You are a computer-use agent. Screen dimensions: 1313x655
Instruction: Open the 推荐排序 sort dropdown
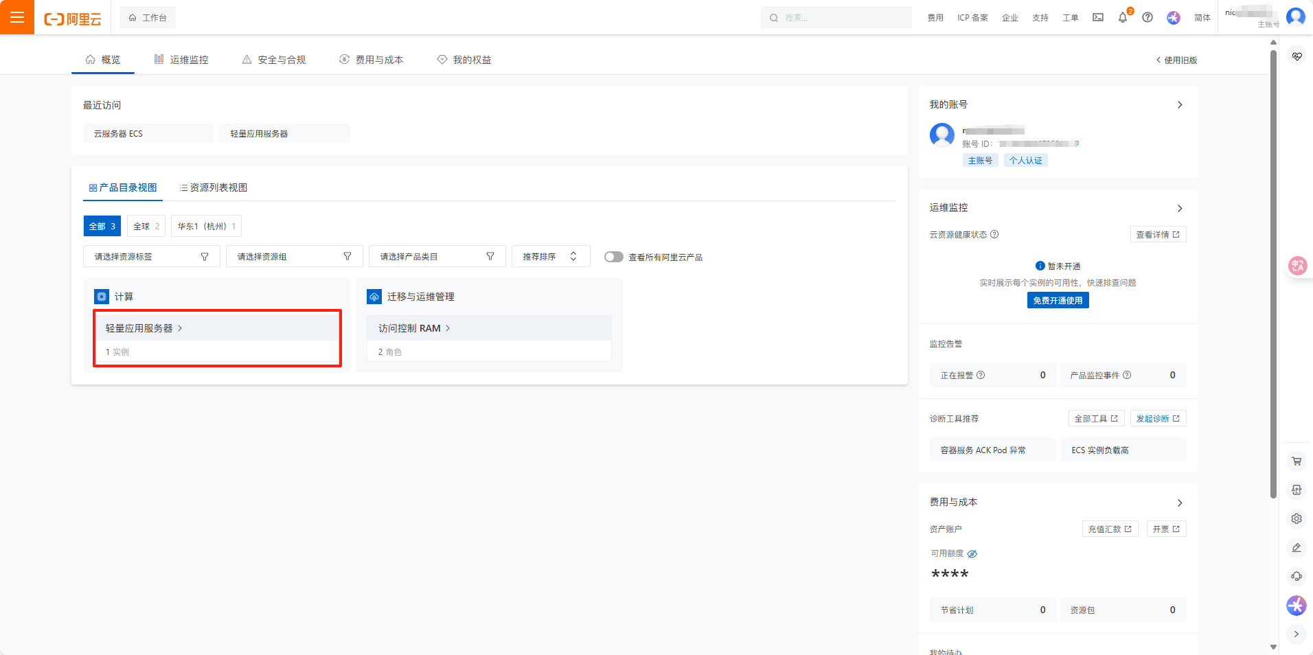tap(551, 256)
